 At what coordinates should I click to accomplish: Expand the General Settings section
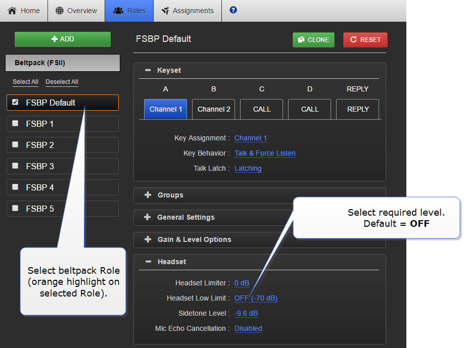[x=148, y=217]
